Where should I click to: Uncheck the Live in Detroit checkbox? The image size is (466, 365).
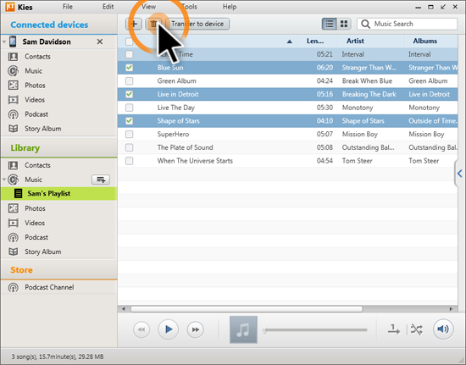[x=129, y=94]
